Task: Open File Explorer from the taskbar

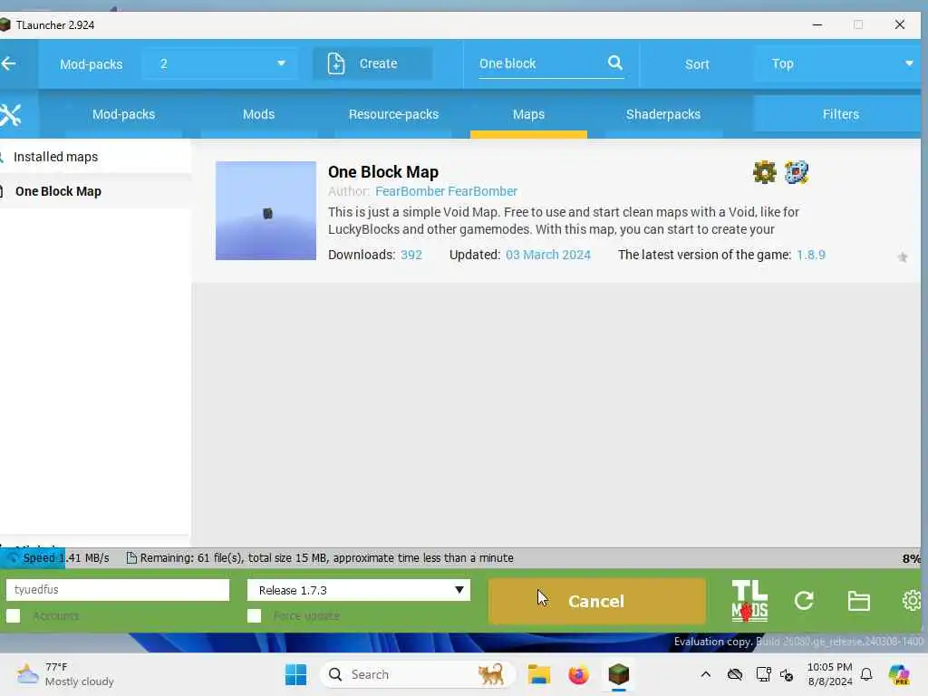Action: pyautogui.click(x=538, y=674)
